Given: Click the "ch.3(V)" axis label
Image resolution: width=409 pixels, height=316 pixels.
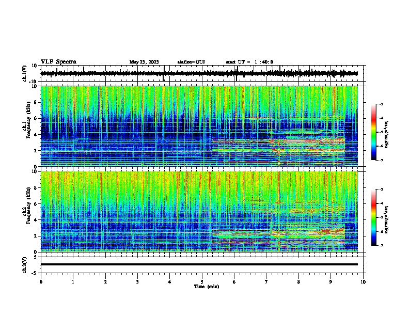Looking at the screenshot, I should coord(25,265).
